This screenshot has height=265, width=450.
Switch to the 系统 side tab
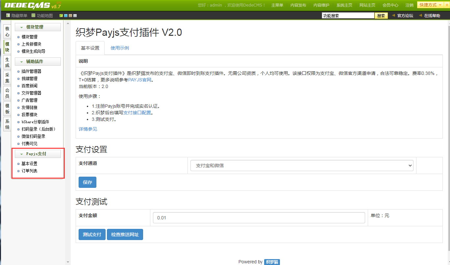(7, 124)
